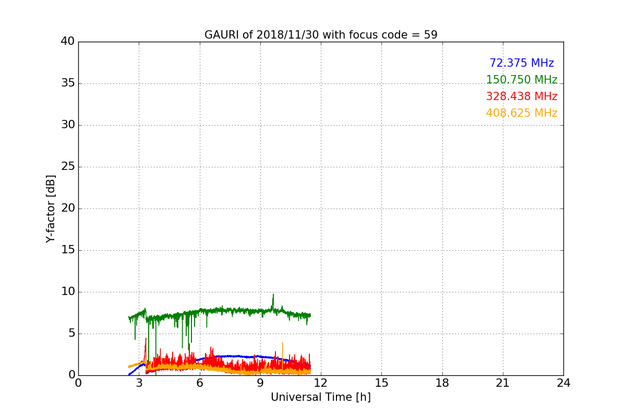The height and width of the screenshot is (417, 626).
Task: Click the chart title mentioning GAURI 2018/11/30
Action: [x=321, y=35]
